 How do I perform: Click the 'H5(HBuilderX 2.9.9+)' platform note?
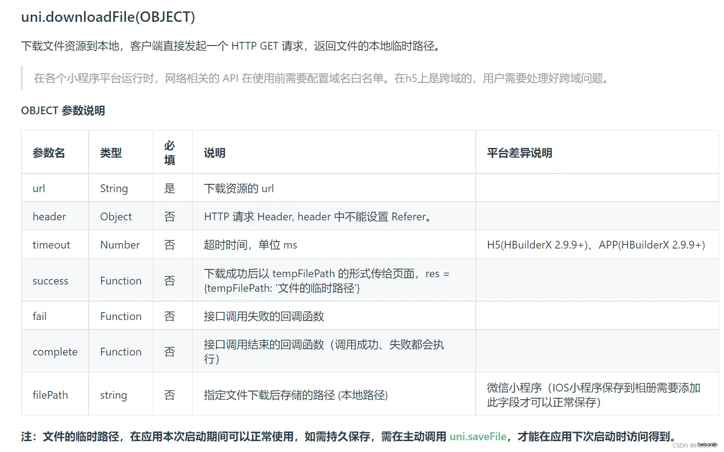point(596,245)
